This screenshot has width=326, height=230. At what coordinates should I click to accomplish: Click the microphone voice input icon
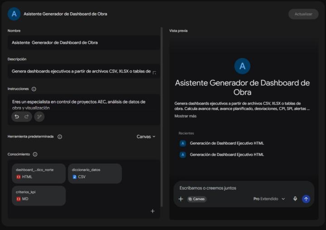295,199
